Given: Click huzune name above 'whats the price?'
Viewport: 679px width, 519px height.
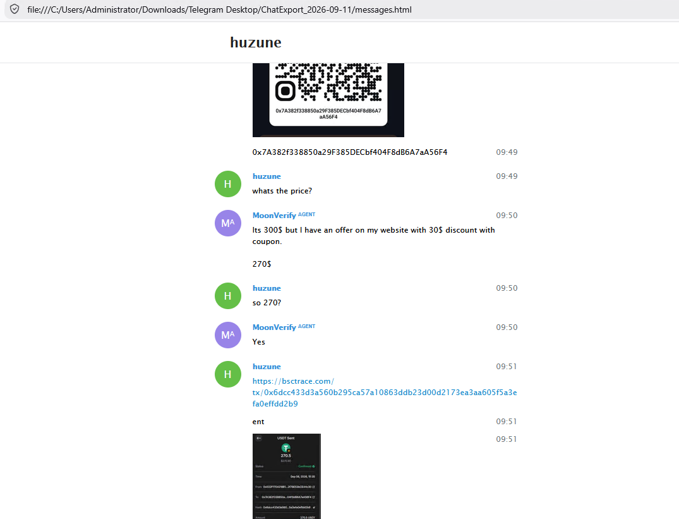Looking at the screenshot, I should [x=267, y=176].
